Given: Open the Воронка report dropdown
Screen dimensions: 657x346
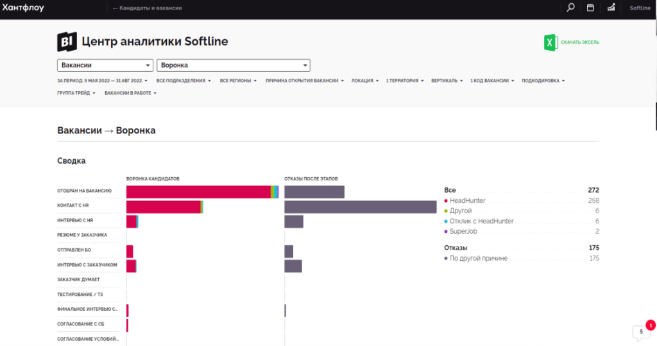Looking at the screenshot, I should 234,65.
